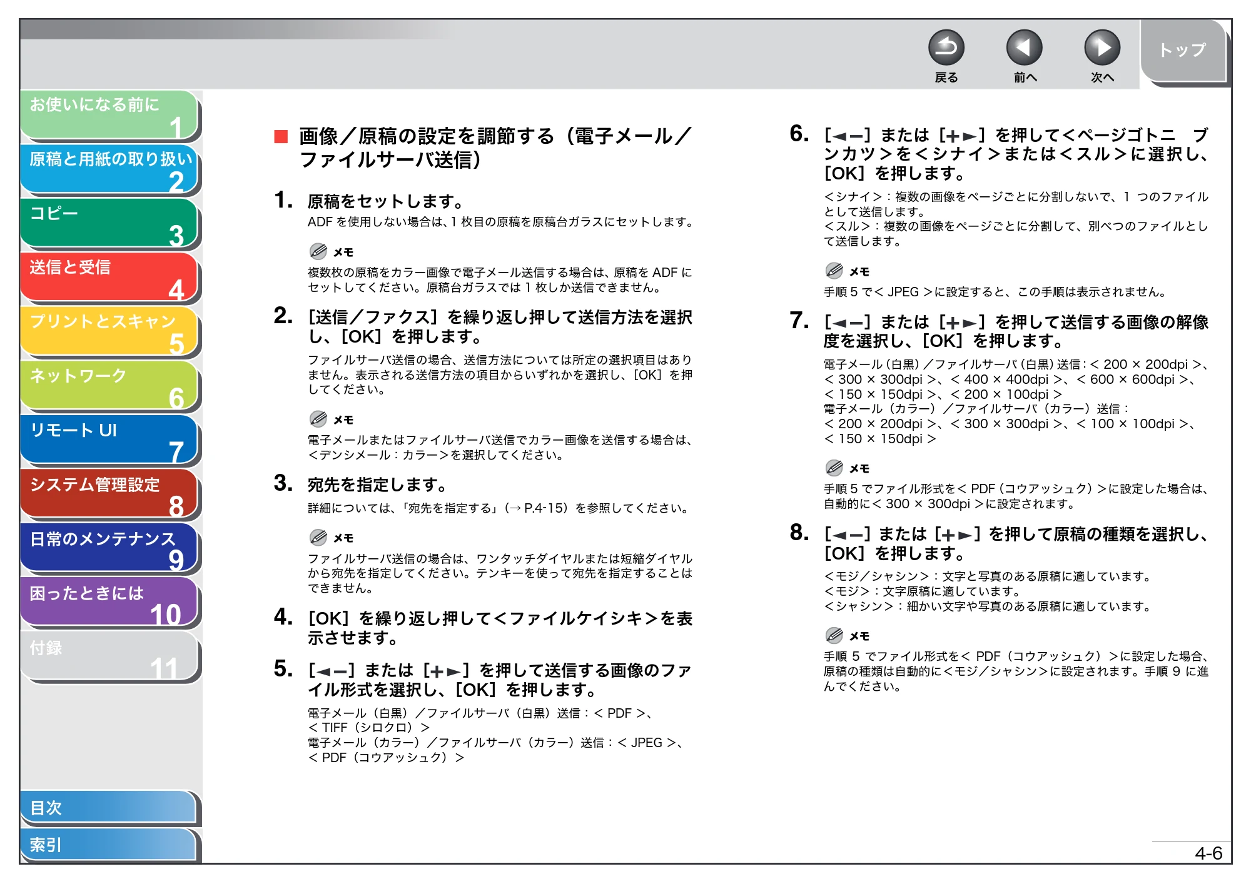Click the text ＜ PDF（コウアッシュク）＞ in step 5
The image size is (1251, 884).
tap(387, 758)
